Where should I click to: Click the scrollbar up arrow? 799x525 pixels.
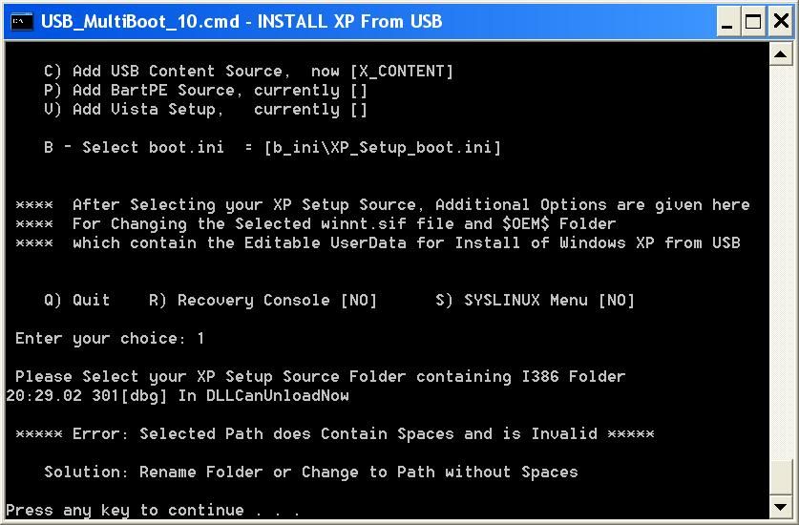click(783, 53)
